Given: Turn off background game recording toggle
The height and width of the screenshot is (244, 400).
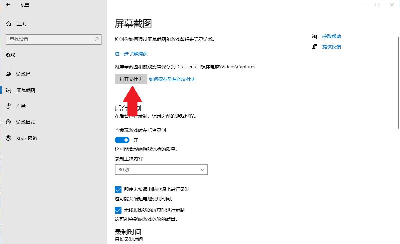Looking at the screenshot, I should pyautogui.click(x=122, y=140).
